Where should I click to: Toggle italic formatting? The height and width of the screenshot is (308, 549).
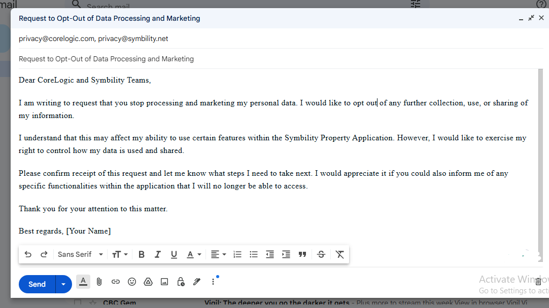pyautogui.click(x=158, y=254)
